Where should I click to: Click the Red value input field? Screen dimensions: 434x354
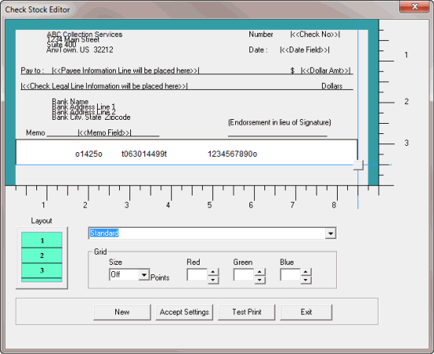click(197, 275)
